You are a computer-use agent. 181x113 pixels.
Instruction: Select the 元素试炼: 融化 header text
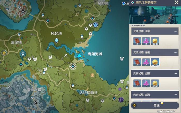(x=142, y=52)
